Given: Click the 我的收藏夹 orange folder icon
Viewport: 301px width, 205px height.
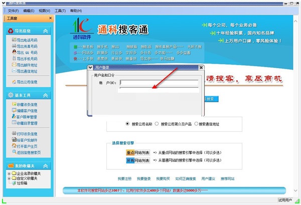Looking at the screenshot, I should [x=11, y=165].
